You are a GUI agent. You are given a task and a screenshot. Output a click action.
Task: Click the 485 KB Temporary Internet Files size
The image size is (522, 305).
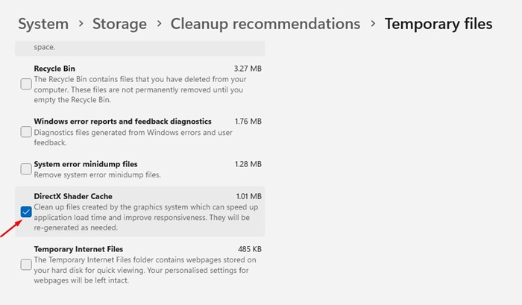(249, 249)
